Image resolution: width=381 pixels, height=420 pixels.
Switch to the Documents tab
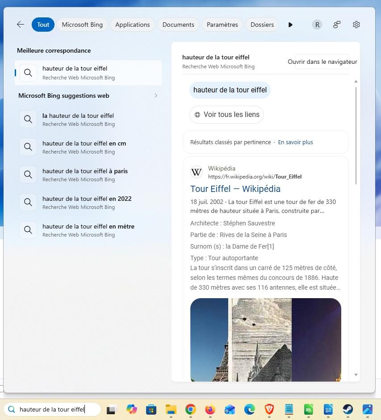(178, 25)
